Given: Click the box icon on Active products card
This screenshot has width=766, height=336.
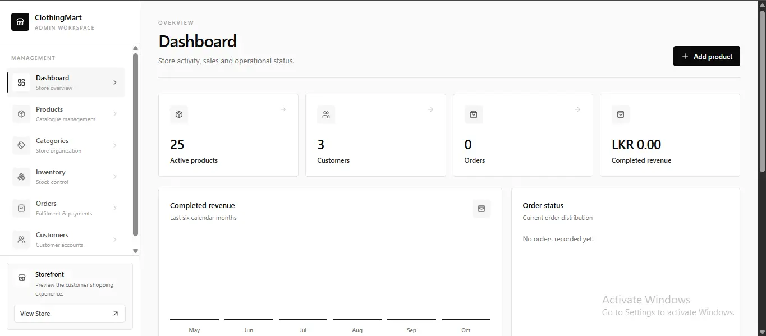Looking at the screenshot, I should point(179,114).
